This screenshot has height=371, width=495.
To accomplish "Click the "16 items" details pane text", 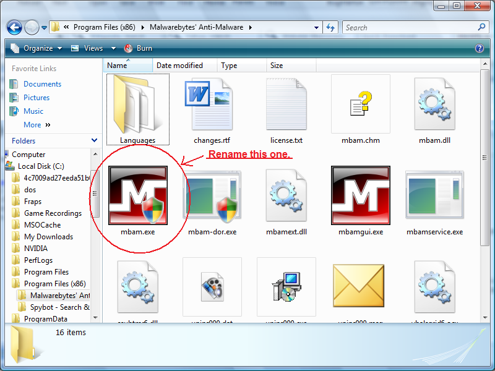I will (x=71, y=332).
